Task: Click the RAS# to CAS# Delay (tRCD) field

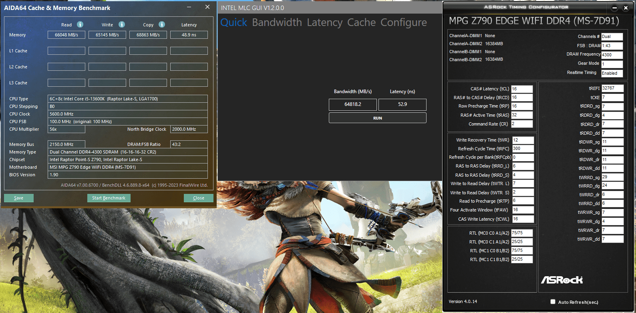Action: pyautogui.click(x=522, y=97)
